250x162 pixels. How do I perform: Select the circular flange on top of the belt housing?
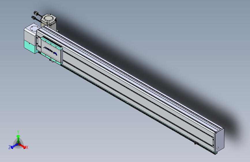coord(34,28)
